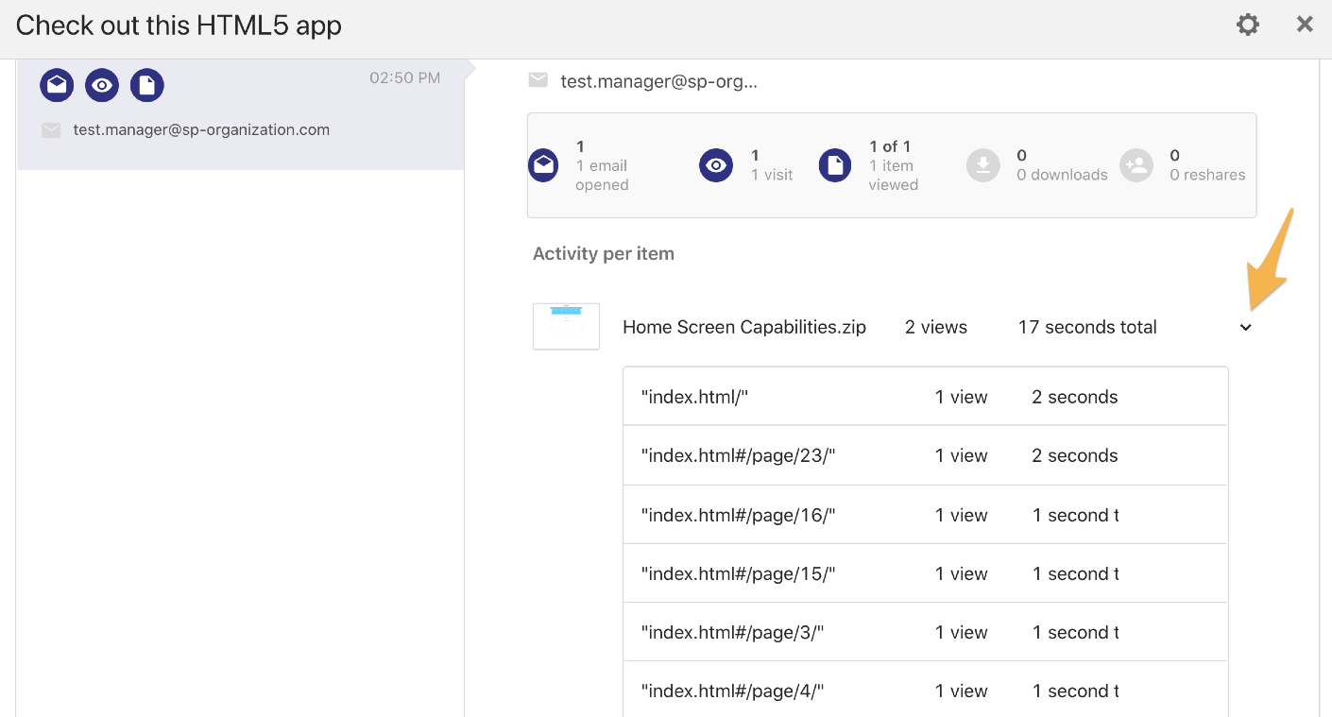Select the "index.html#/page/3/" row
Image resolution: width=1332 pixels, height=717 pixels.
tap(925, 632)
